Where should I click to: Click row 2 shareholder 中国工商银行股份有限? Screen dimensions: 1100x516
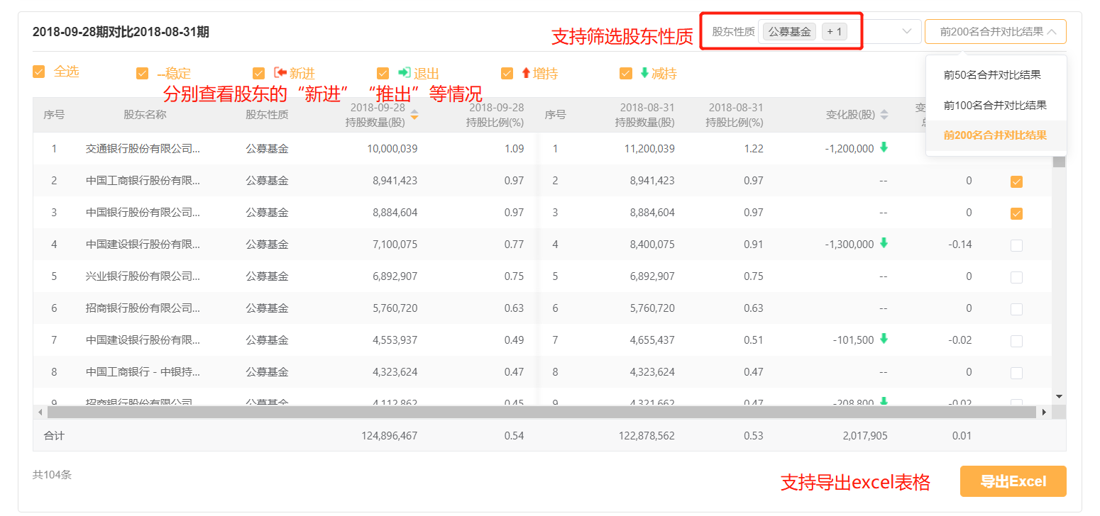coord(143,181)
